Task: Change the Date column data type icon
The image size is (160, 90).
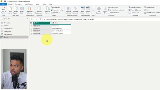Action: 34,23
